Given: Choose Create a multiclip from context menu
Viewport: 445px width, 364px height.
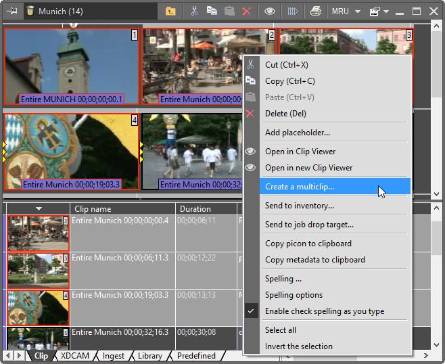Looking at the screenshot, I should pos(300,187).
